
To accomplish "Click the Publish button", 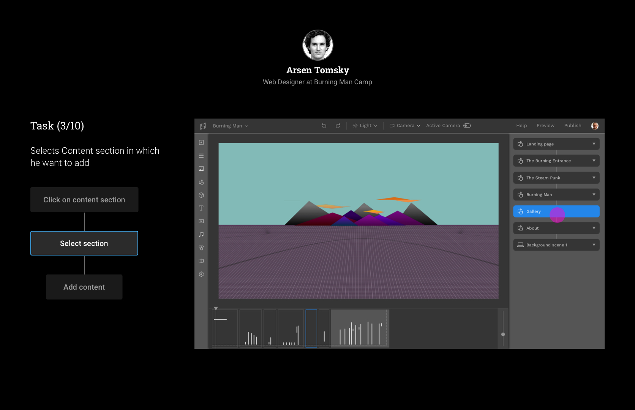I will tap(572, 126).
